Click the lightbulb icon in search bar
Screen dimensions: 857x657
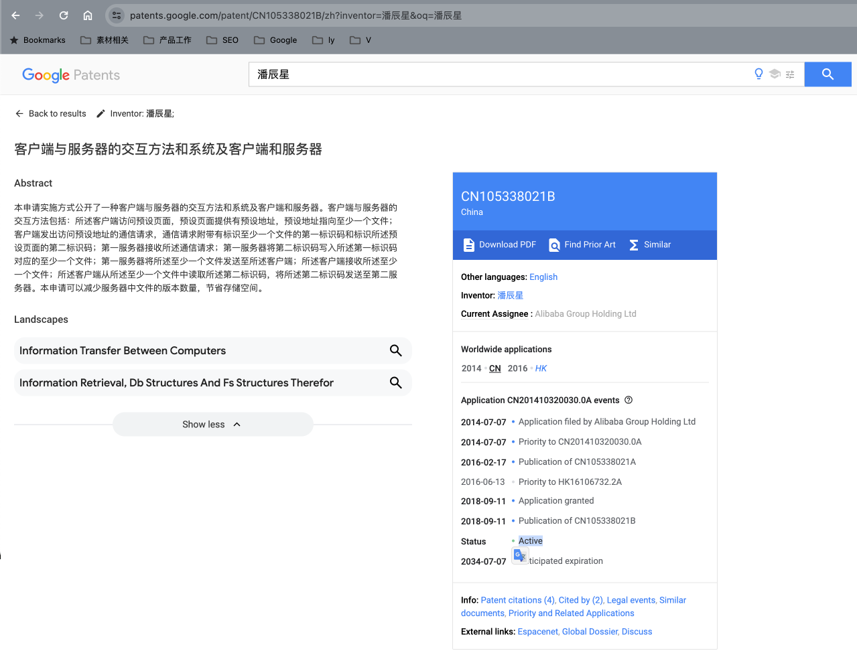pos(759,74)
